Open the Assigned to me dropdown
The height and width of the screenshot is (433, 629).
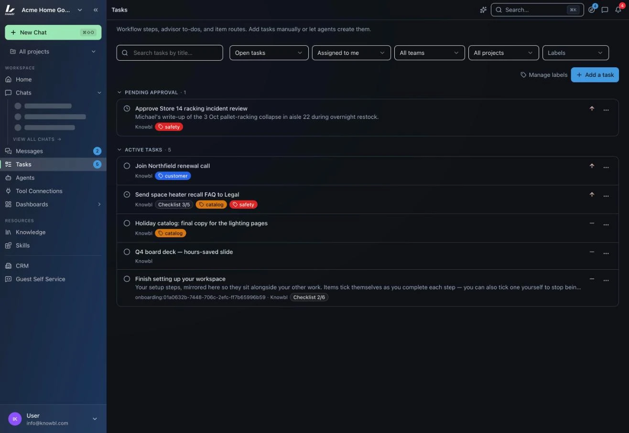(351, 53)
